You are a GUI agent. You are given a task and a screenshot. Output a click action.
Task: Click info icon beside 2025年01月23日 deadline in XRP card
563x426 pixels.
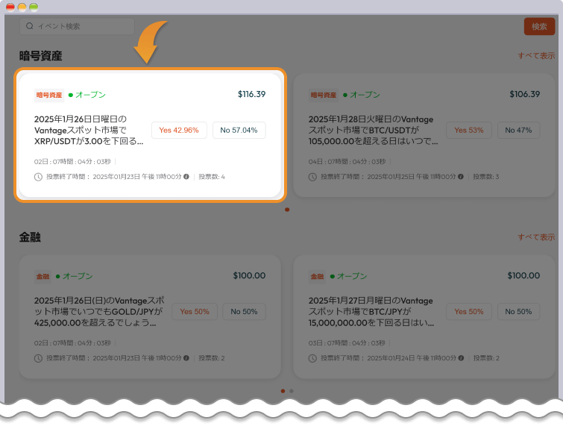(x=186, y=176)
